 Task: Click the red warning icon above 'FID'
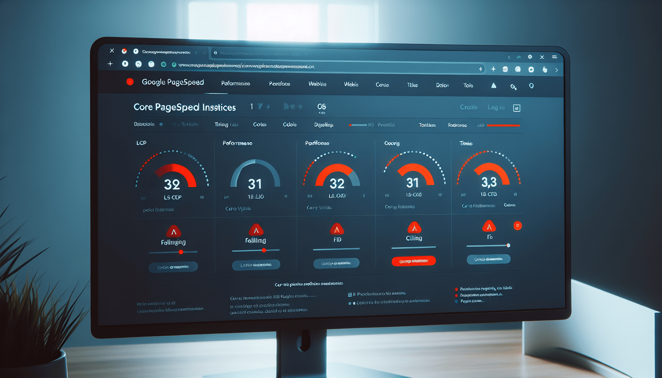click(337, 229)
